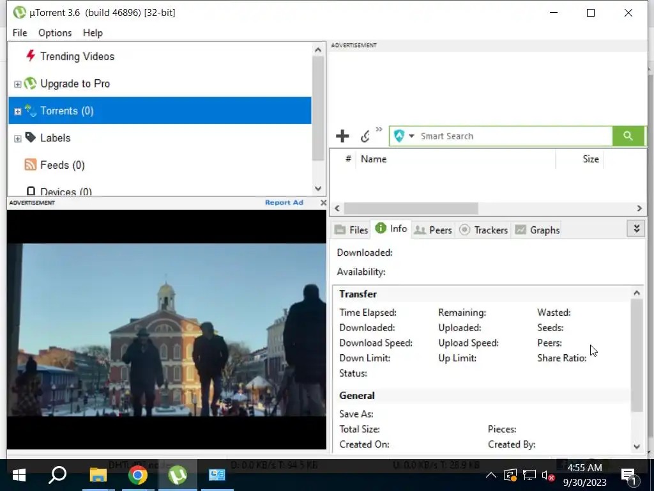Open search provider dropdown arrow

411,136
